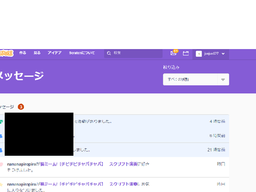256x192 pixels.
Task: Open the 作る (Create) menu item
Action: click(x=22, y=53)
